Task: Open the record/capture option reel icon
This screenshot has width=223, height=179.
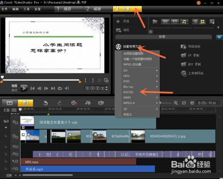Action: [74, 103]
